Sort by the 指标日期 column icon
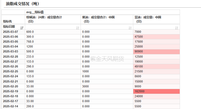 click(x=22, y=28)
